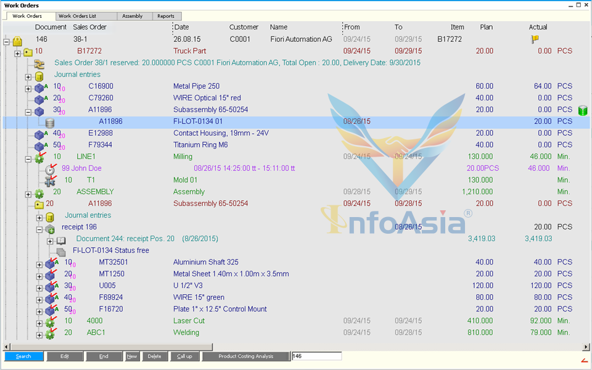Click the green gear icon for Milling LINE1
592x370 pixels.
pos(39,158)
